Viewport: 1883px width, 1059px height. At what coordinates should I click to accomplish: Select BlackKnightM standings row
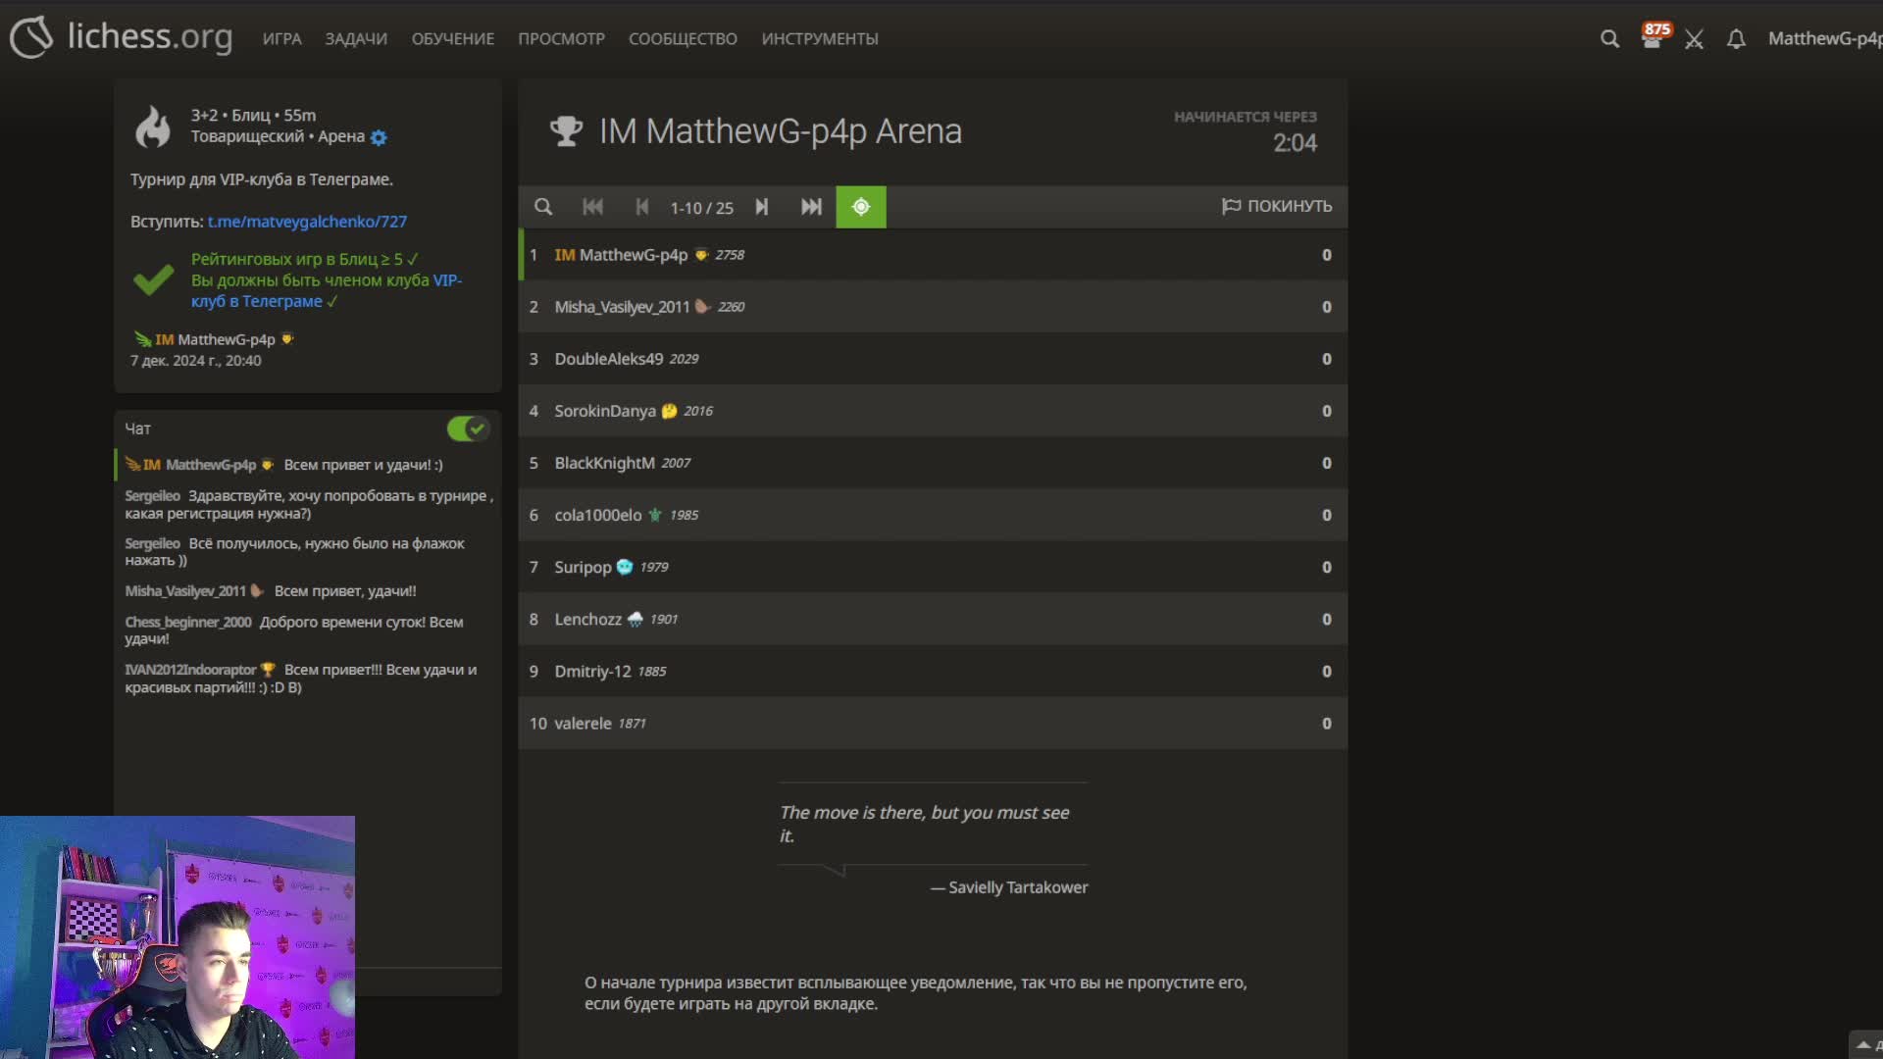point(933,463)
